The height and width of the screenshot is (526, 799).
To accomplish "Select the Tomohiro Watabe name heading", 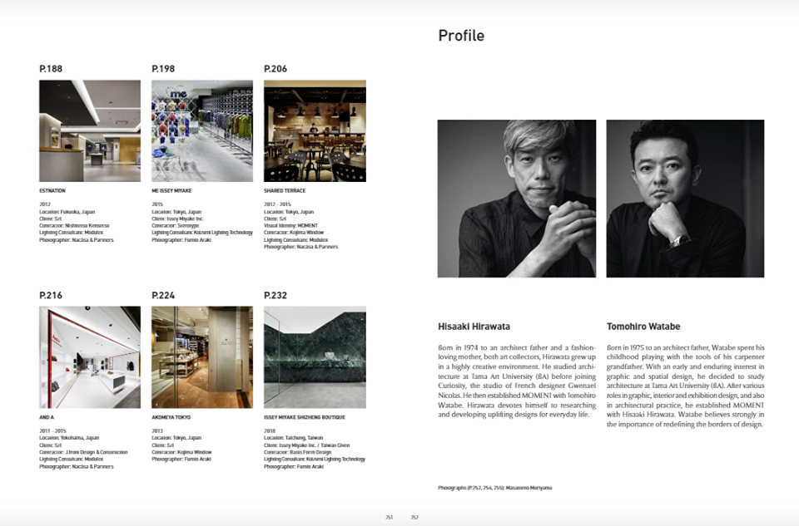I will [643, 327].
